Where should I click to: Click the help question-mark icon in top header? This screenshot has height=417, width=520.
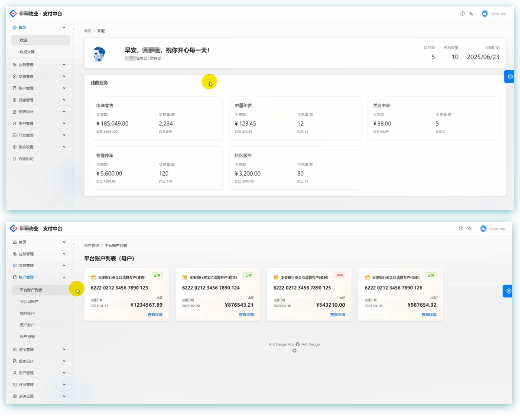(x=462, y=13)
